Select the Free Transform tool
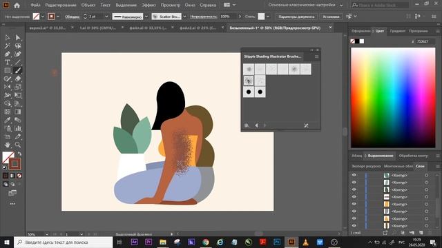This screenshot has width=442, height=248. [x=18, y=95]
